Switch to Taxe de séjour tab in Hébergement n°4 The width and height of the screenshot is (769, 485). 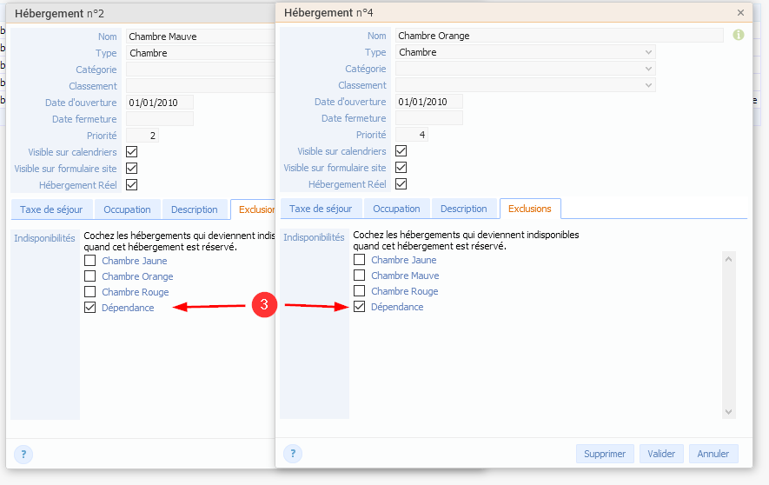coord(321,209)
